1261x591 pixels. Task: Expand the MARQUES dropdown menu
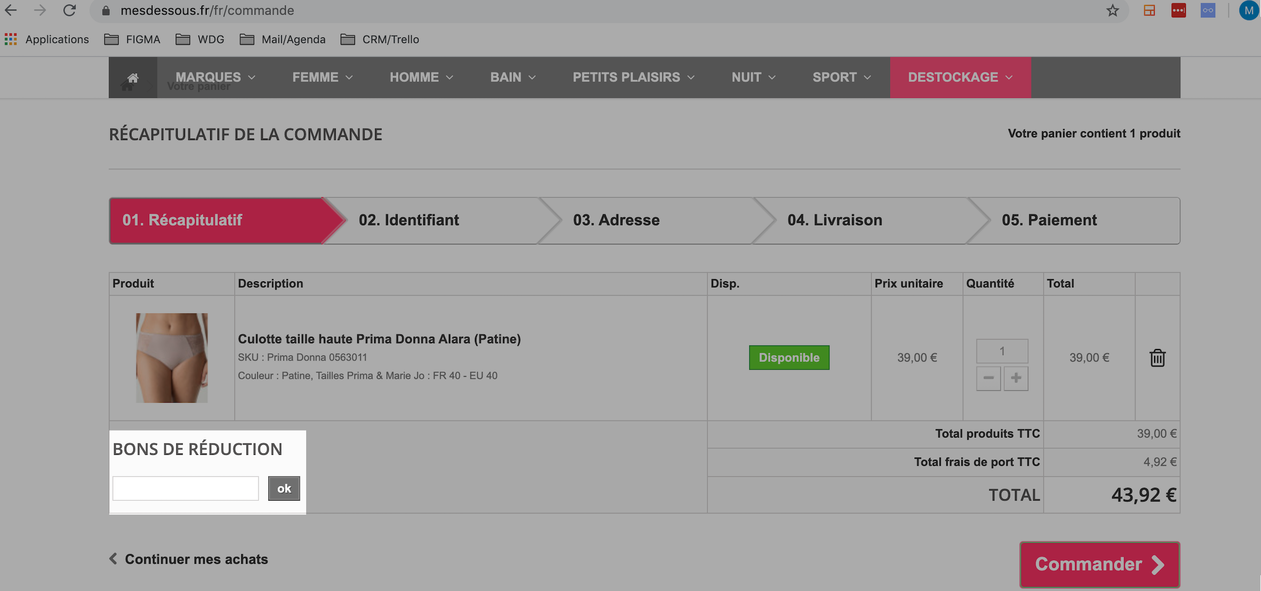[216, 77]
